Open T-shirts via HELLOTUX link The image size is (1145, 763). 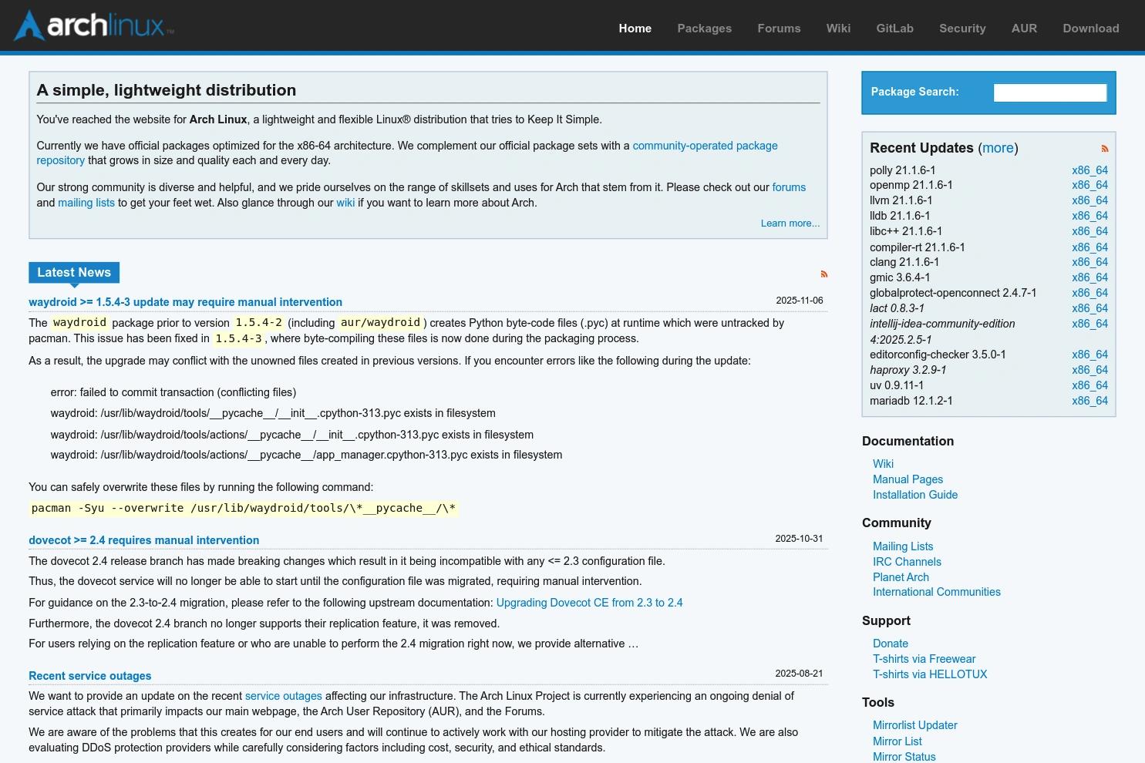click(x=930, y=674)
